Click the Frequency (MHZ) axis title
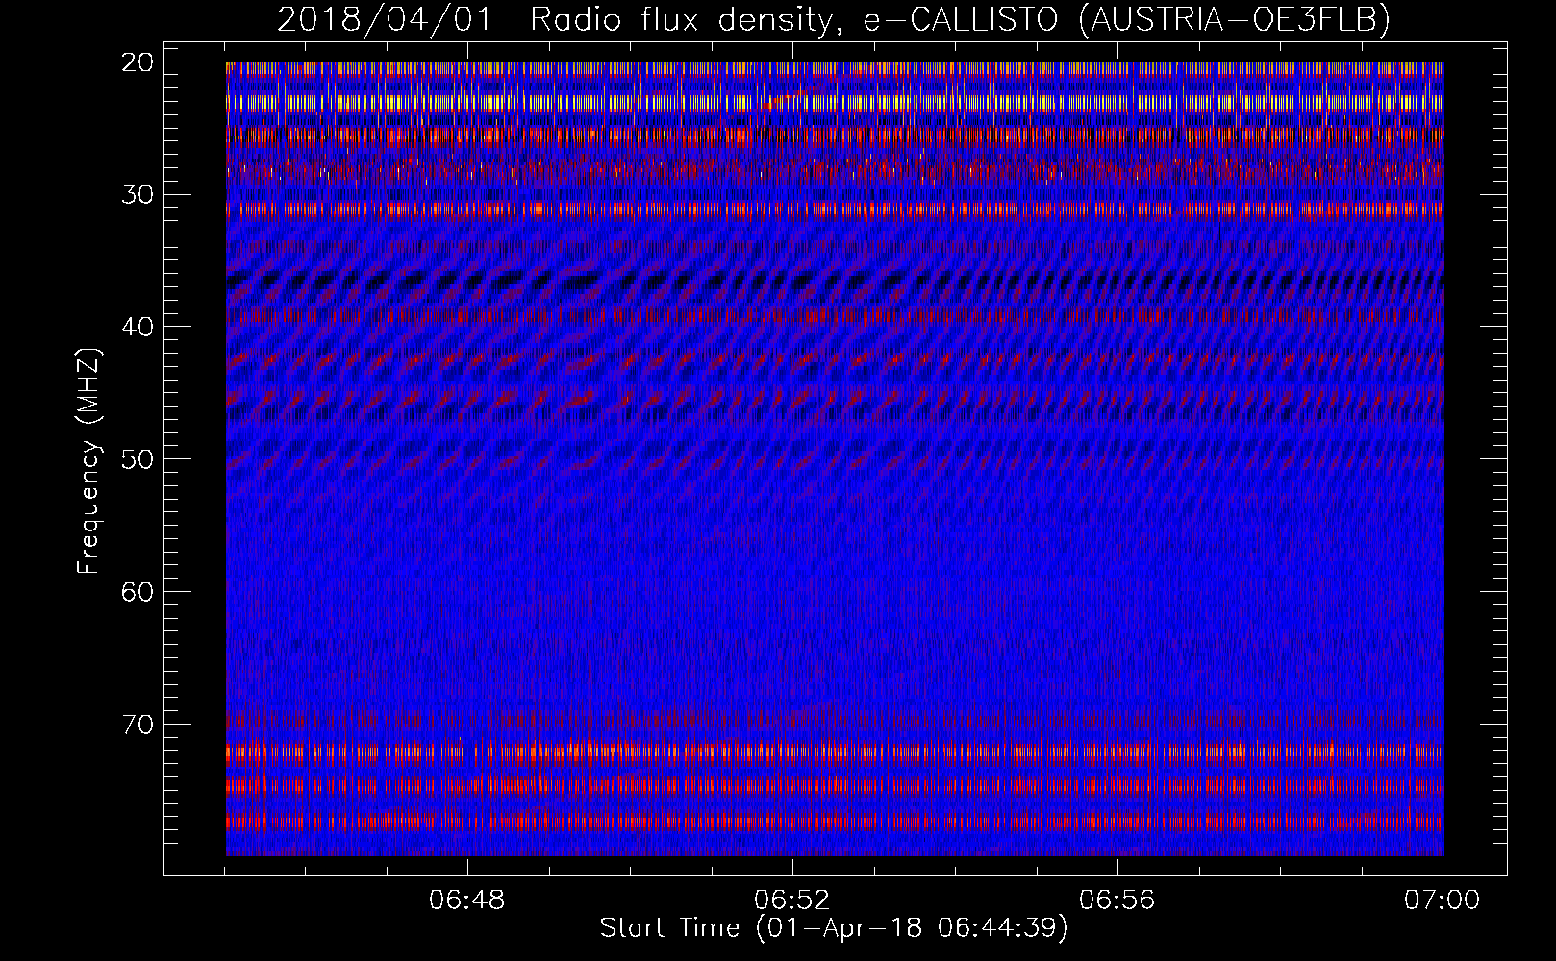1556x961 pixels. coord(88,461)
